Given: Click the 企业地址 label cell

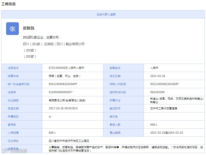Looking at the screenshot, I should coord(22,141).
